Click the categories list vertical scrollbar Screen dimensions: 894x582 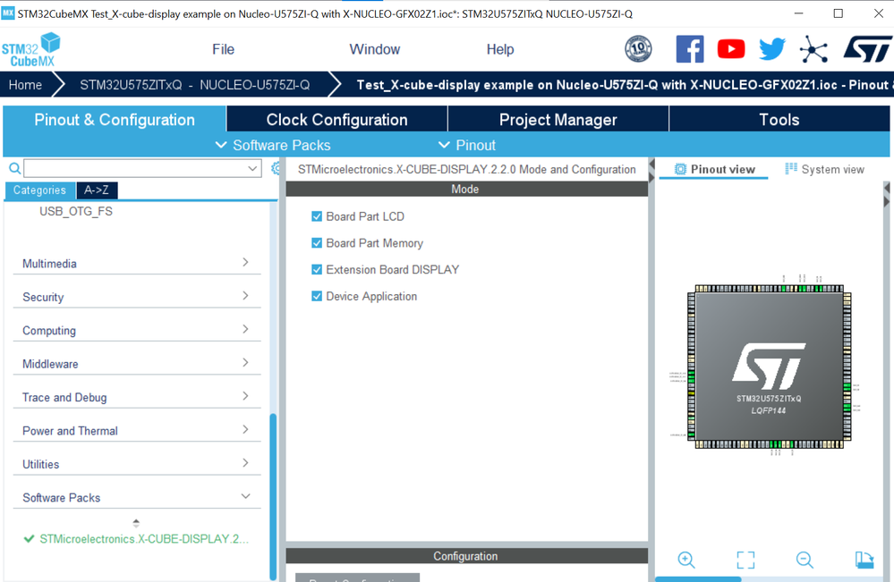[273, 495]
